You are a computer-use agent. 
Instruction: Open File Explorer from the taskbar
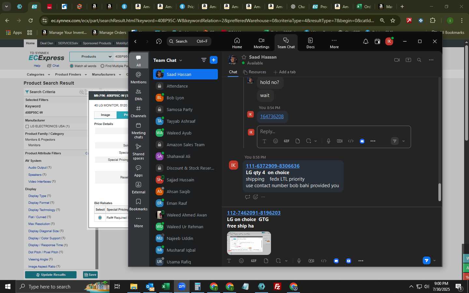click(134, 286)
